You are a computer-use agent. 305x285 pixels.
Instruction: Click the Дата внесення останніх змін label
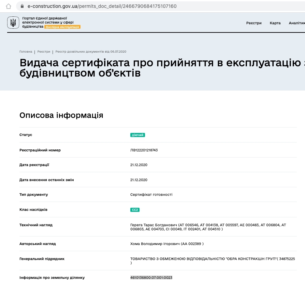tap(47, 180)
